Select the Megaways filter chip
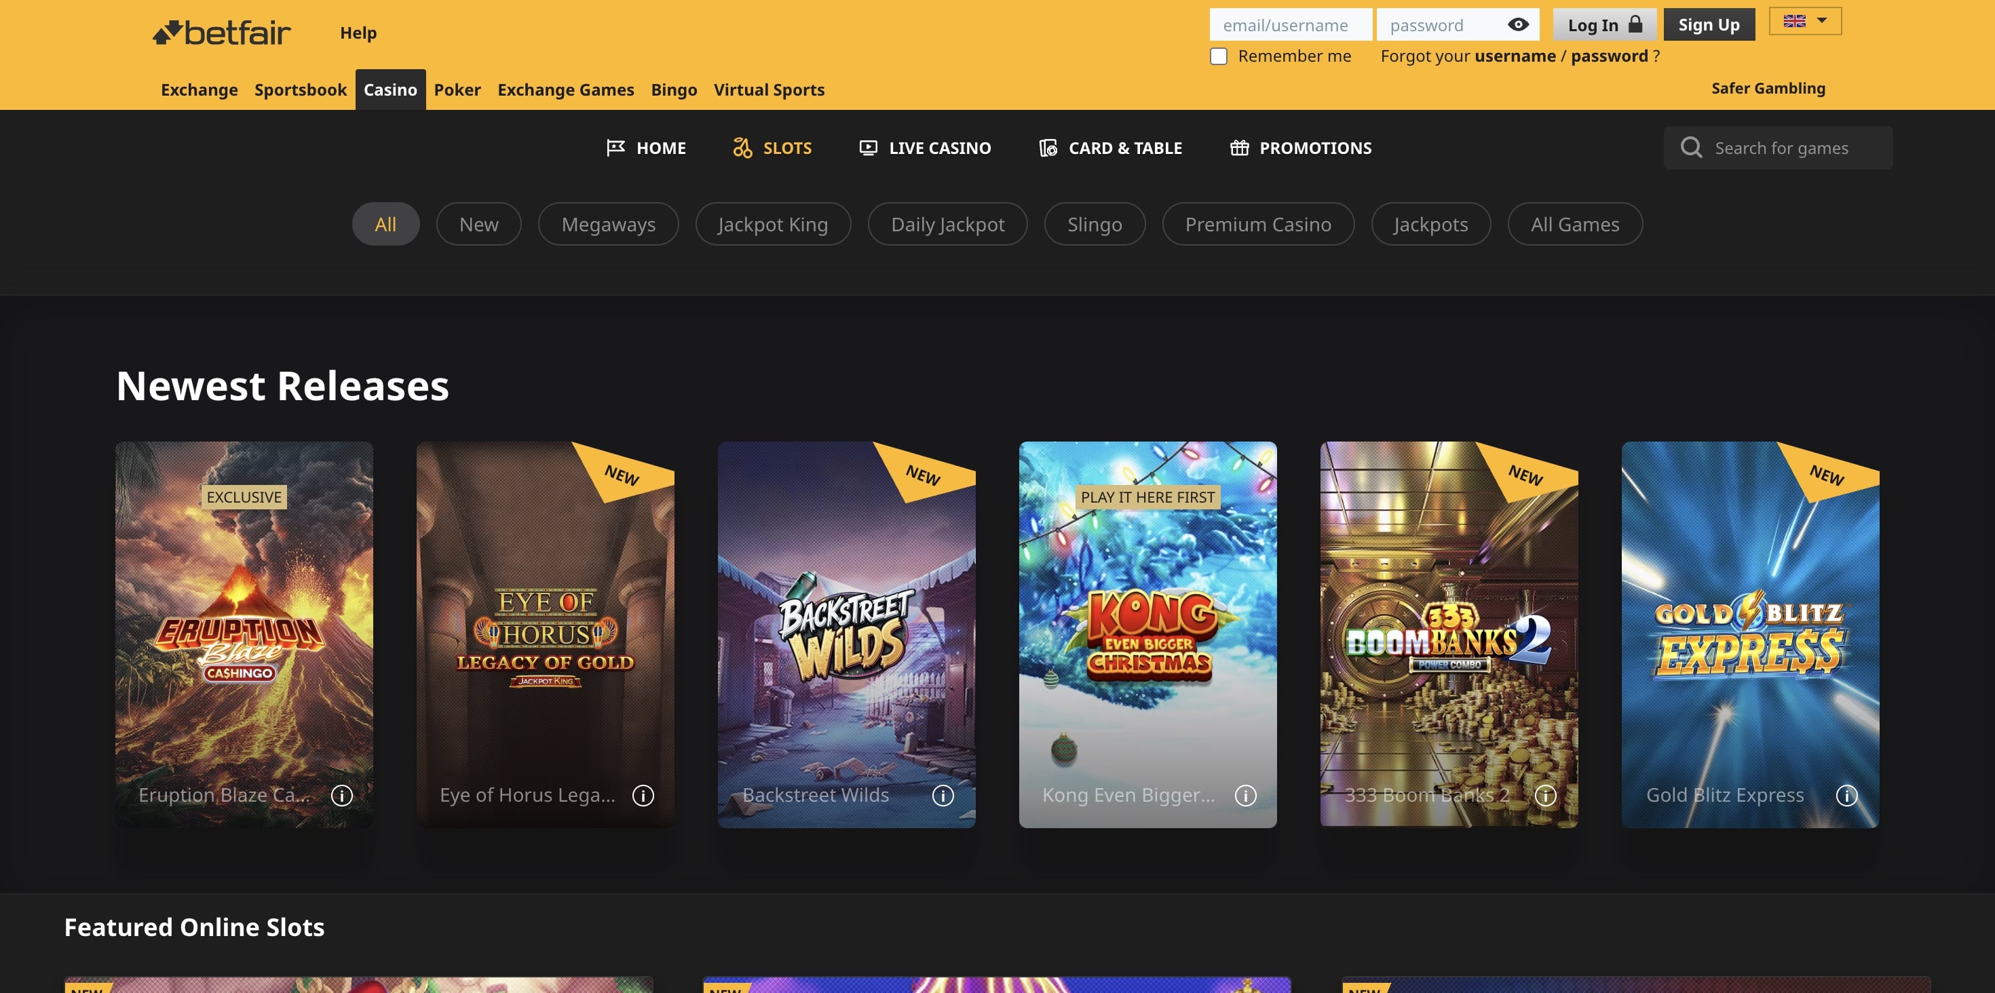This screenshot has height=993, width=1995. 608,224
